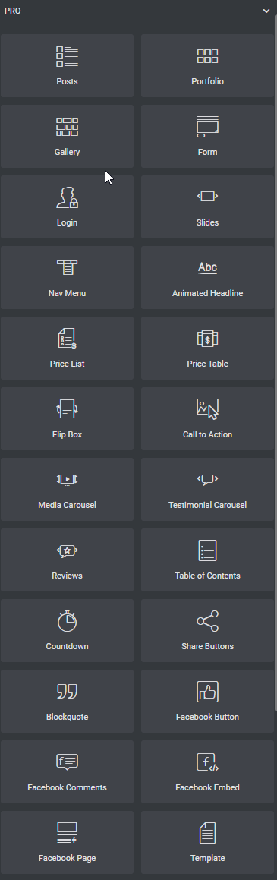Image resolution: width=277 pixels, height=880 pixels.
Task: Select the Table of Contents widget
Action: pyautogui.click(x=207, y=560)
